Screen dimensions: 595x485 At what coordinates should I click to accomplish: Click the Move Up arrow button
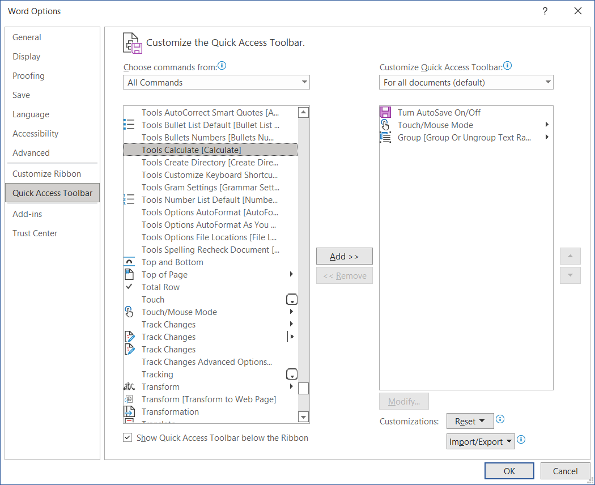click(x=570, y=256)
